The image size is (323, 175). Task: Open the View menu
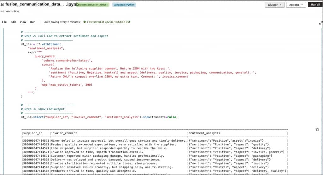point(23,22)
